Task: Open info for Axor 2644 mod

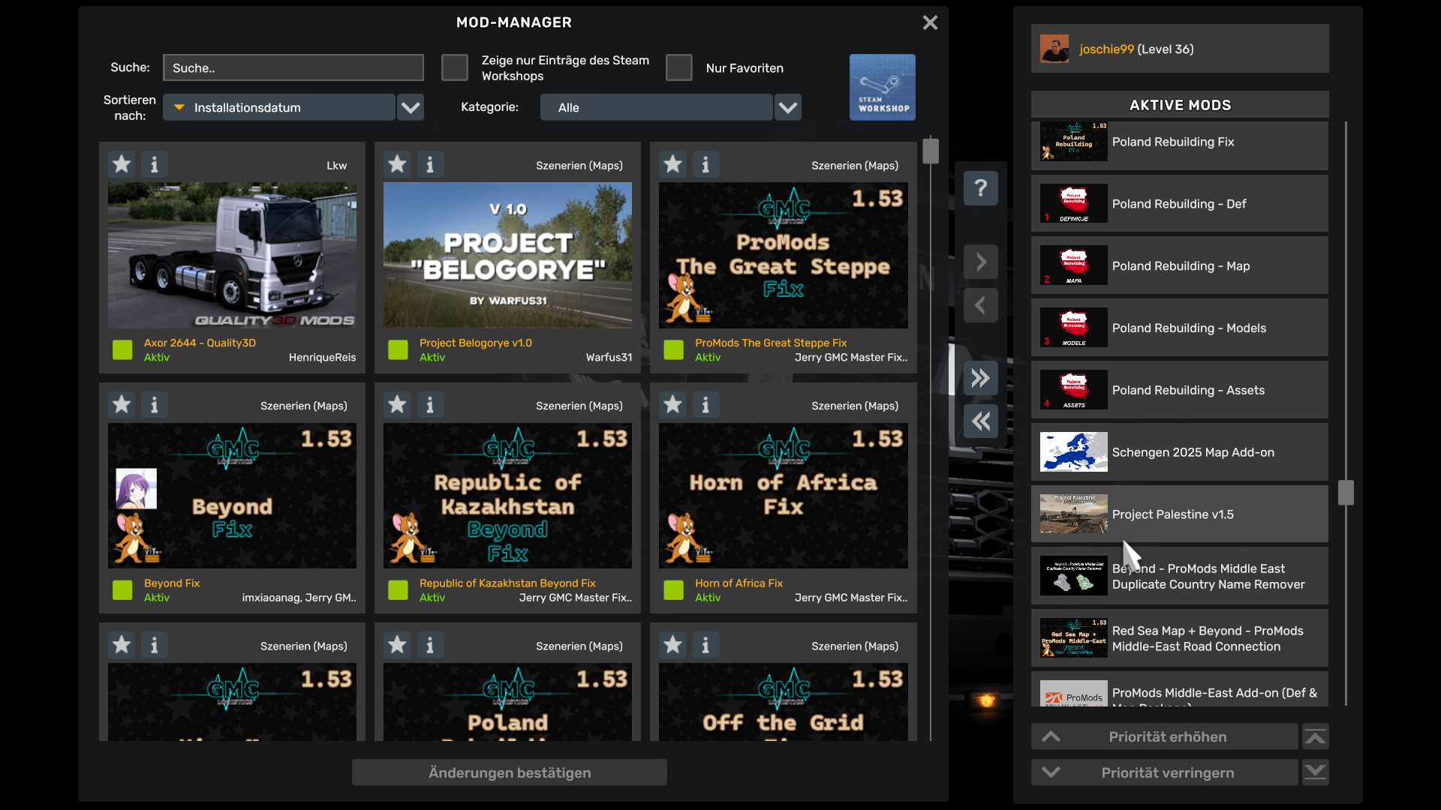Action: click(155, 164)
